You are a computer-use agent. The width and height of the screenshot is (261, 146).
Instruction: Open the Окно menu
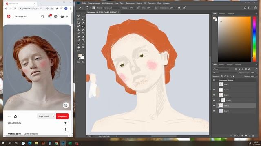click(159, 3)
